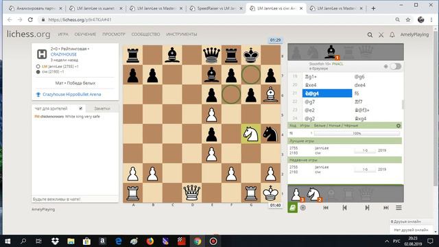This screenshot has width=439, height=247.
Task: Select white pawn from the bottom pocket
Action: click(296, 193)
